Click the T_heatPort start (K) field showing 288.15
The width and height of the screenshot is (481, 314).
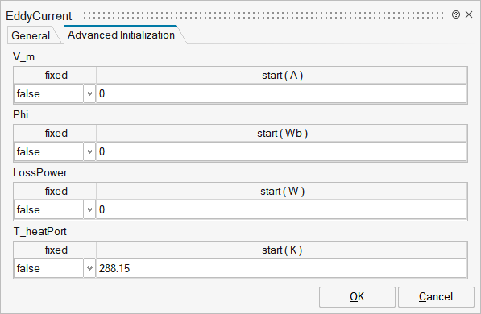(282, 268)
